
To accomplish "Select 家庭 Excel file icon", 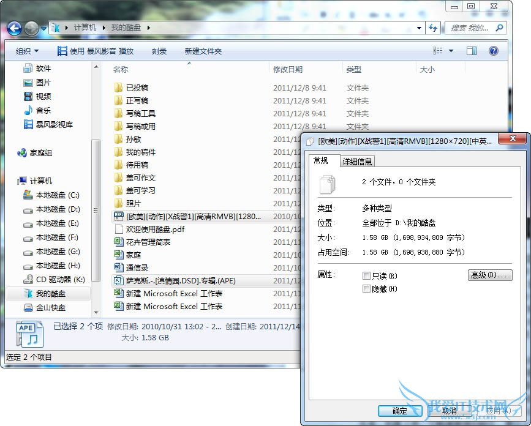I will pos(118,255).
